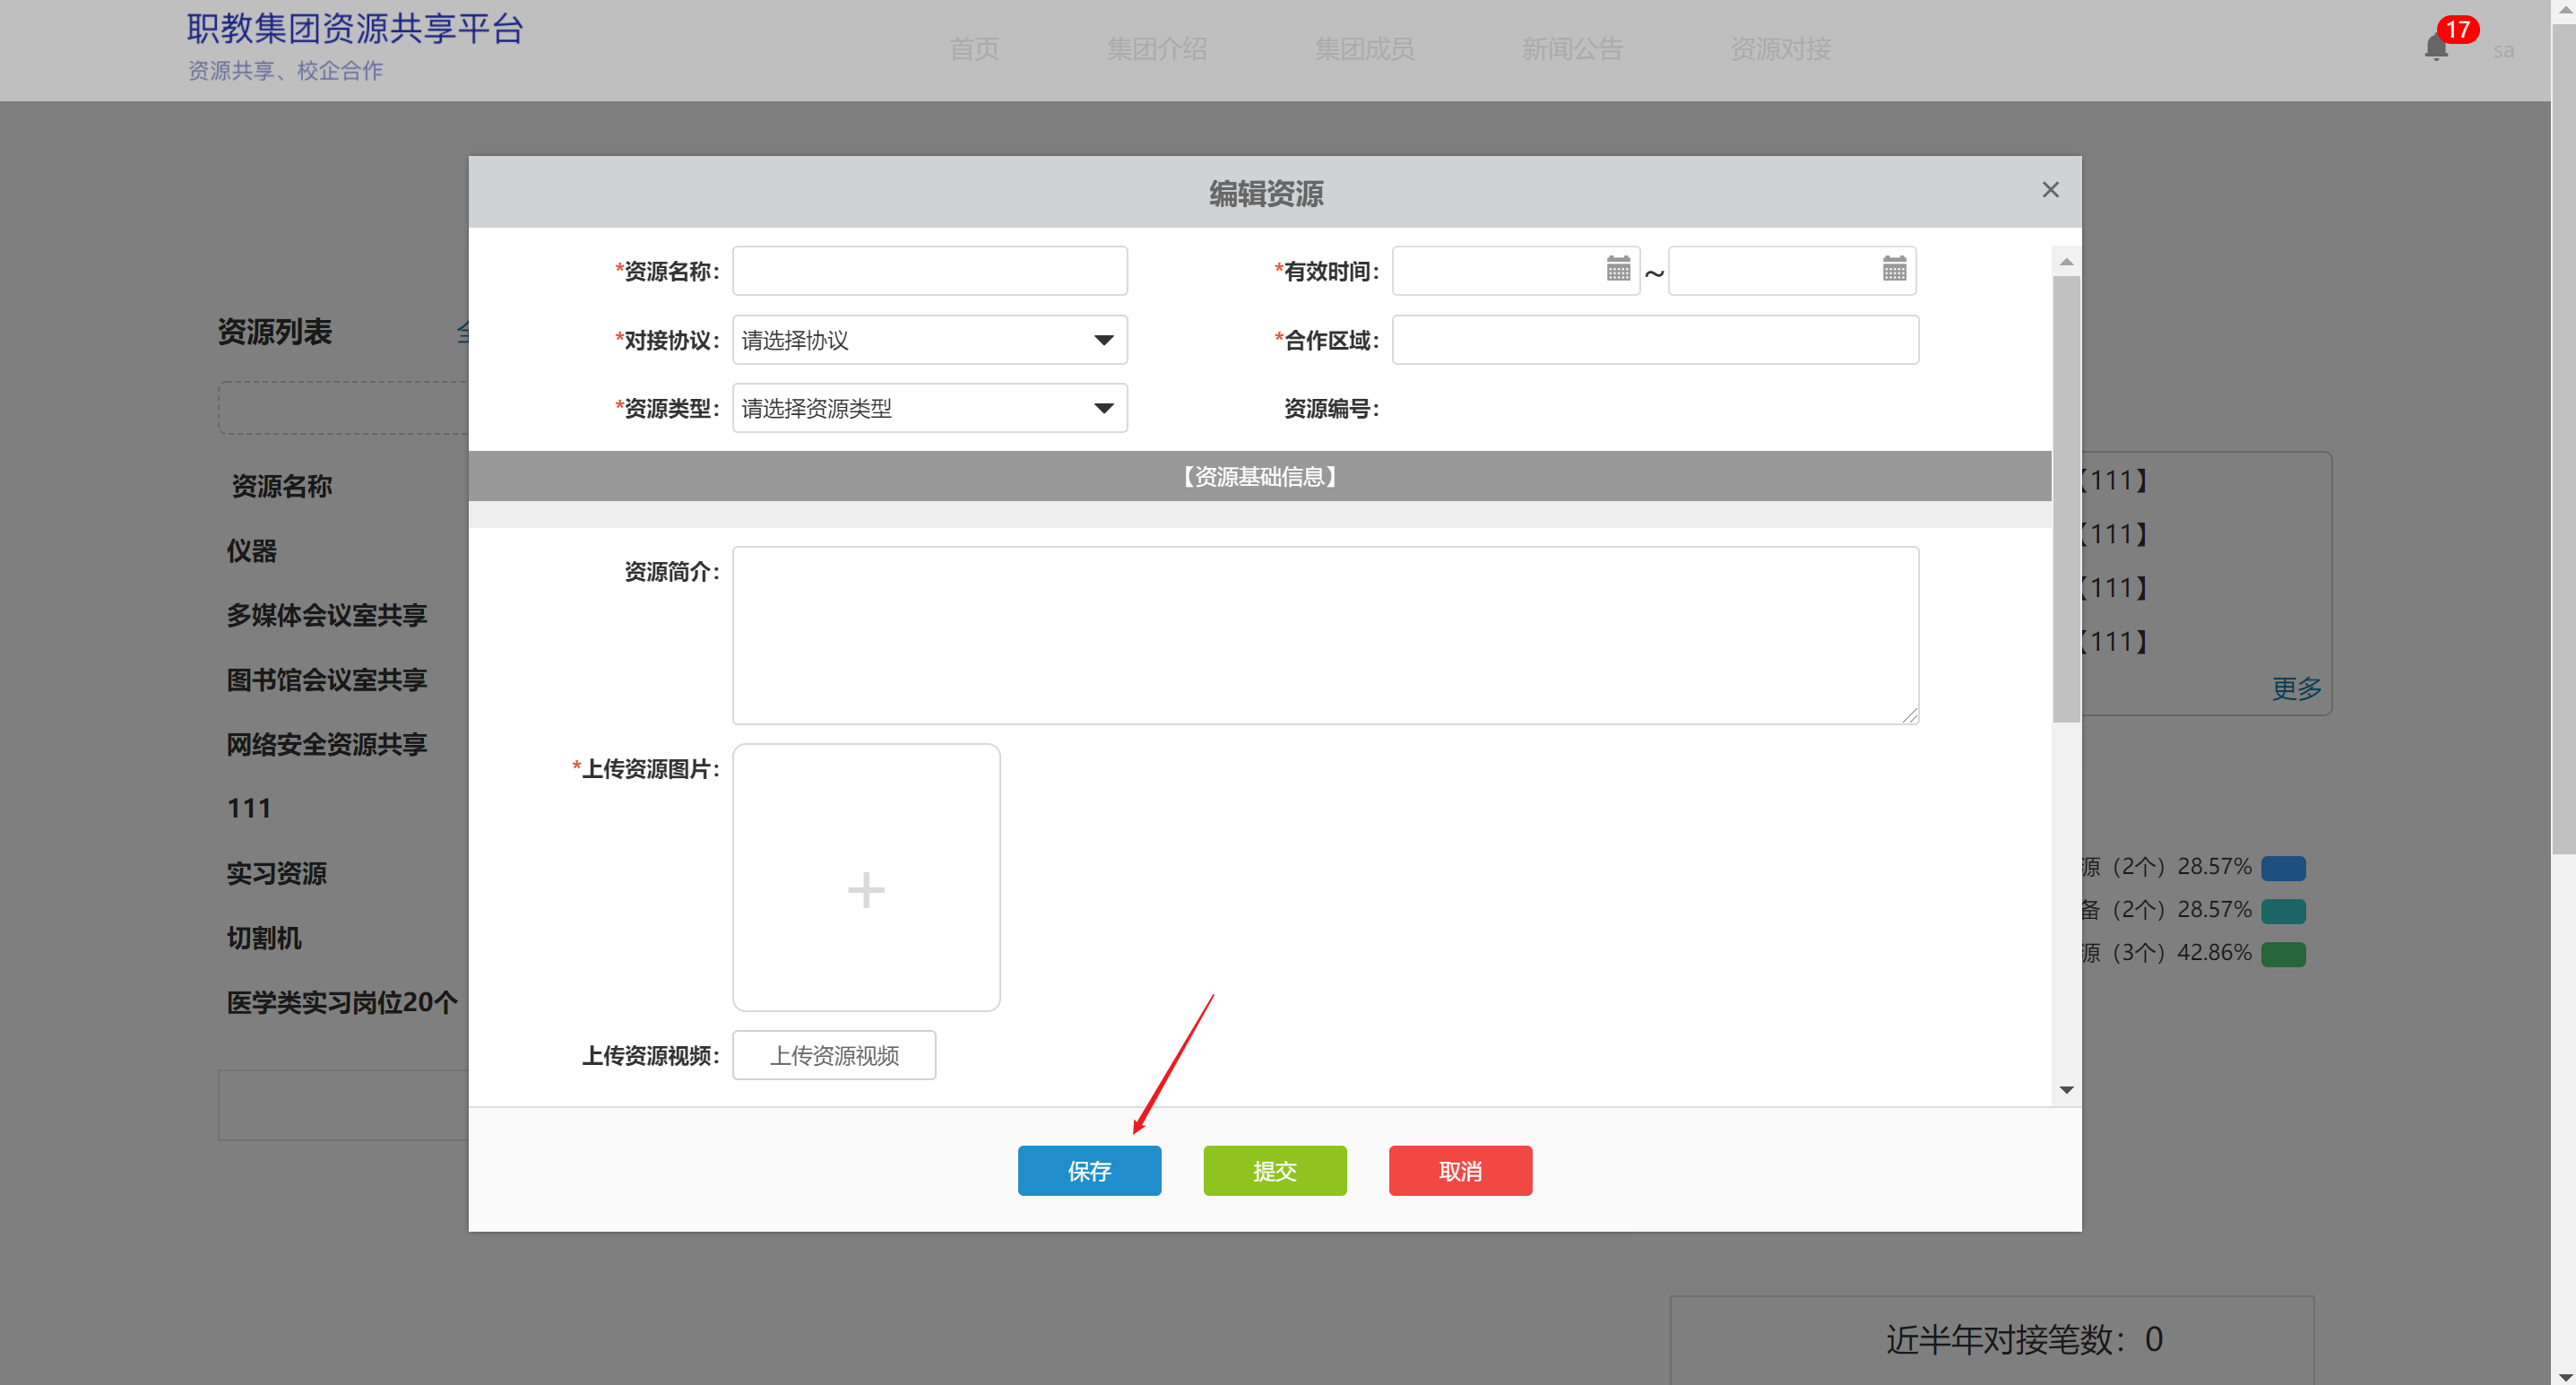Click the notification bell icon
This screenshot has width=2576, height=1385.
click(x=2435, y=48)
